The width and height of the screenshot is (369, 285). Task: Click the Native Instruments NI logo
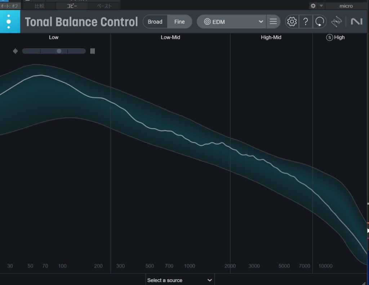[x=356, y=22]
